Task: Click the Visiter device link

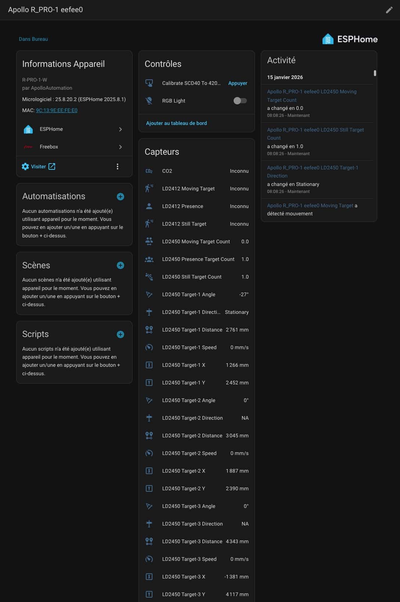Action: [x=39, y=166]
